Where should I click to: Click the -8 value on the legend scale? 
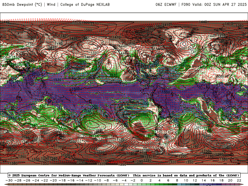pos(106,180)
